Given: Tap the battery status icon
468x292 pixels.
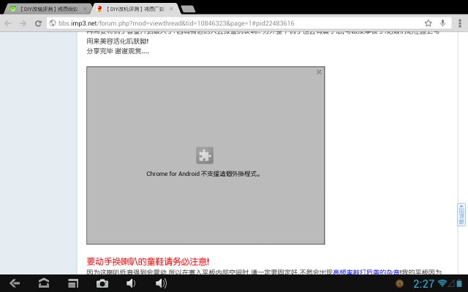Looking at the screenshot, I should pyautogui.click(x=459, y=284).
